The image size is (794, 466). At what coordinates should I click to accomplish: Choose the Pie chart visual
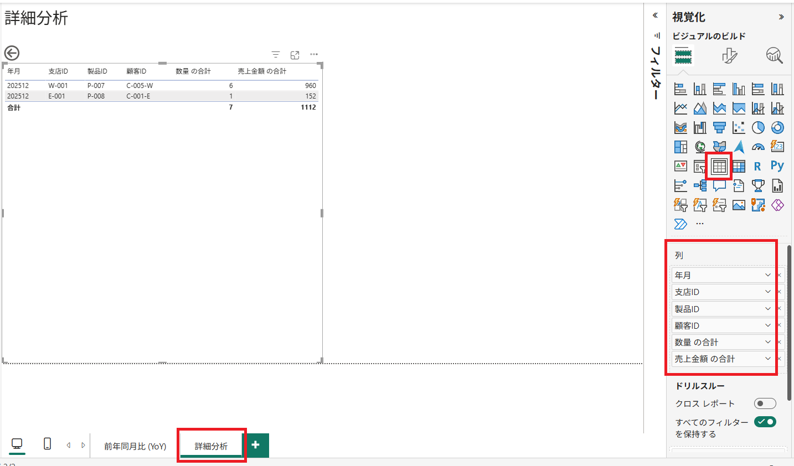pyautogui.click(x=758, y=128)
